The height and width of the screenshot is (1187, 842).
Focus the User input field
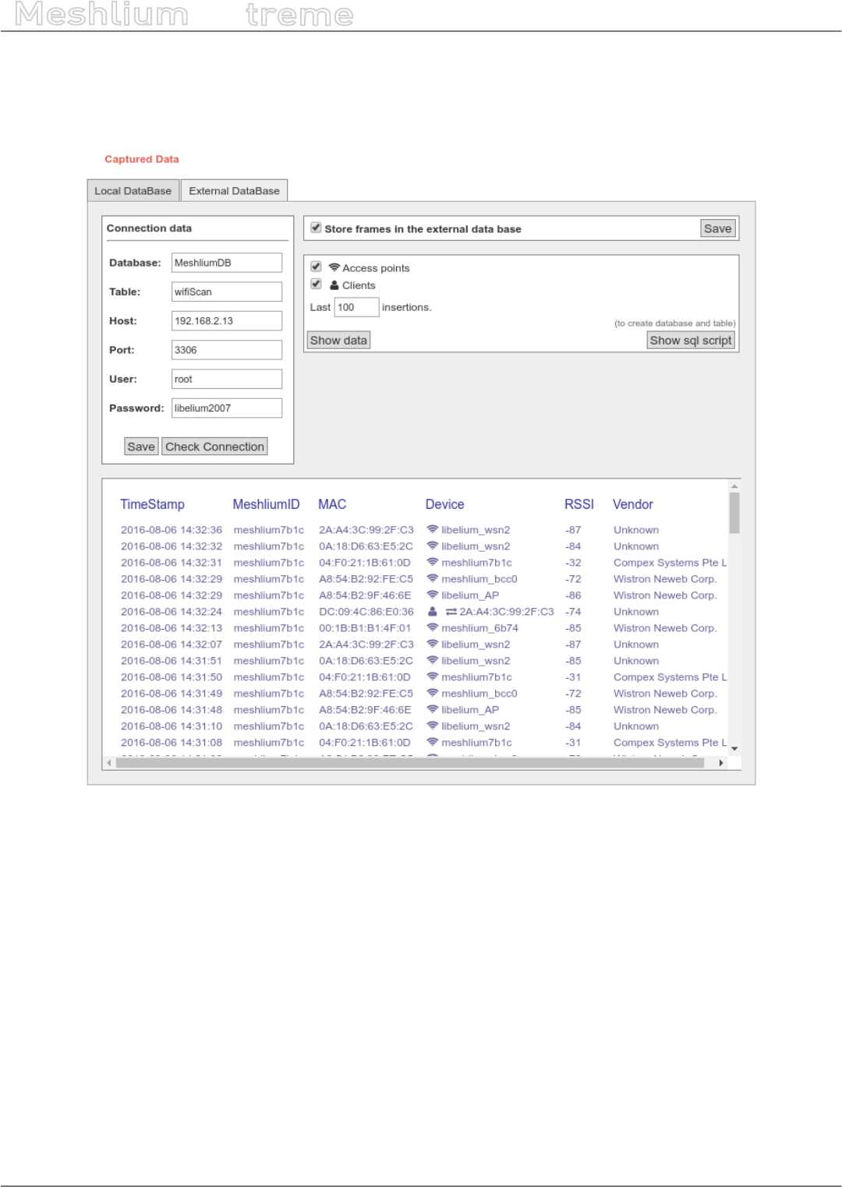pyautogui.click(x=227, y=379)
